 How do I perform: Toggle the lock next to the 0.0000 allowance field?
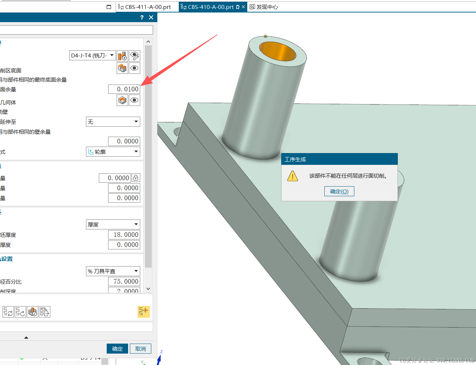pyautogui.click(x=136, y=178)
